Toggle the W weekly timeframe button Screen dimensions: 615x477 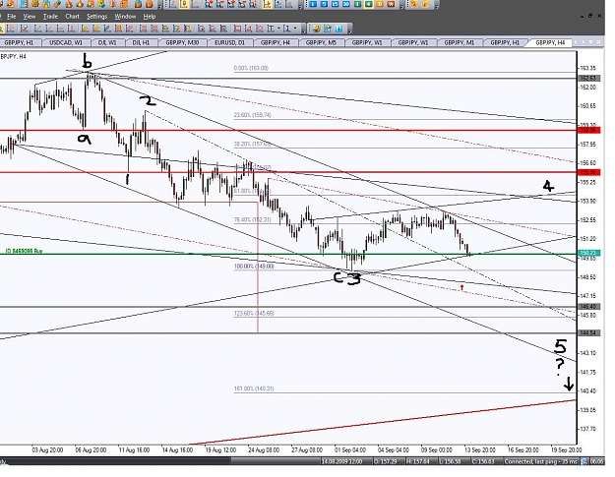[x=391, y=4]
